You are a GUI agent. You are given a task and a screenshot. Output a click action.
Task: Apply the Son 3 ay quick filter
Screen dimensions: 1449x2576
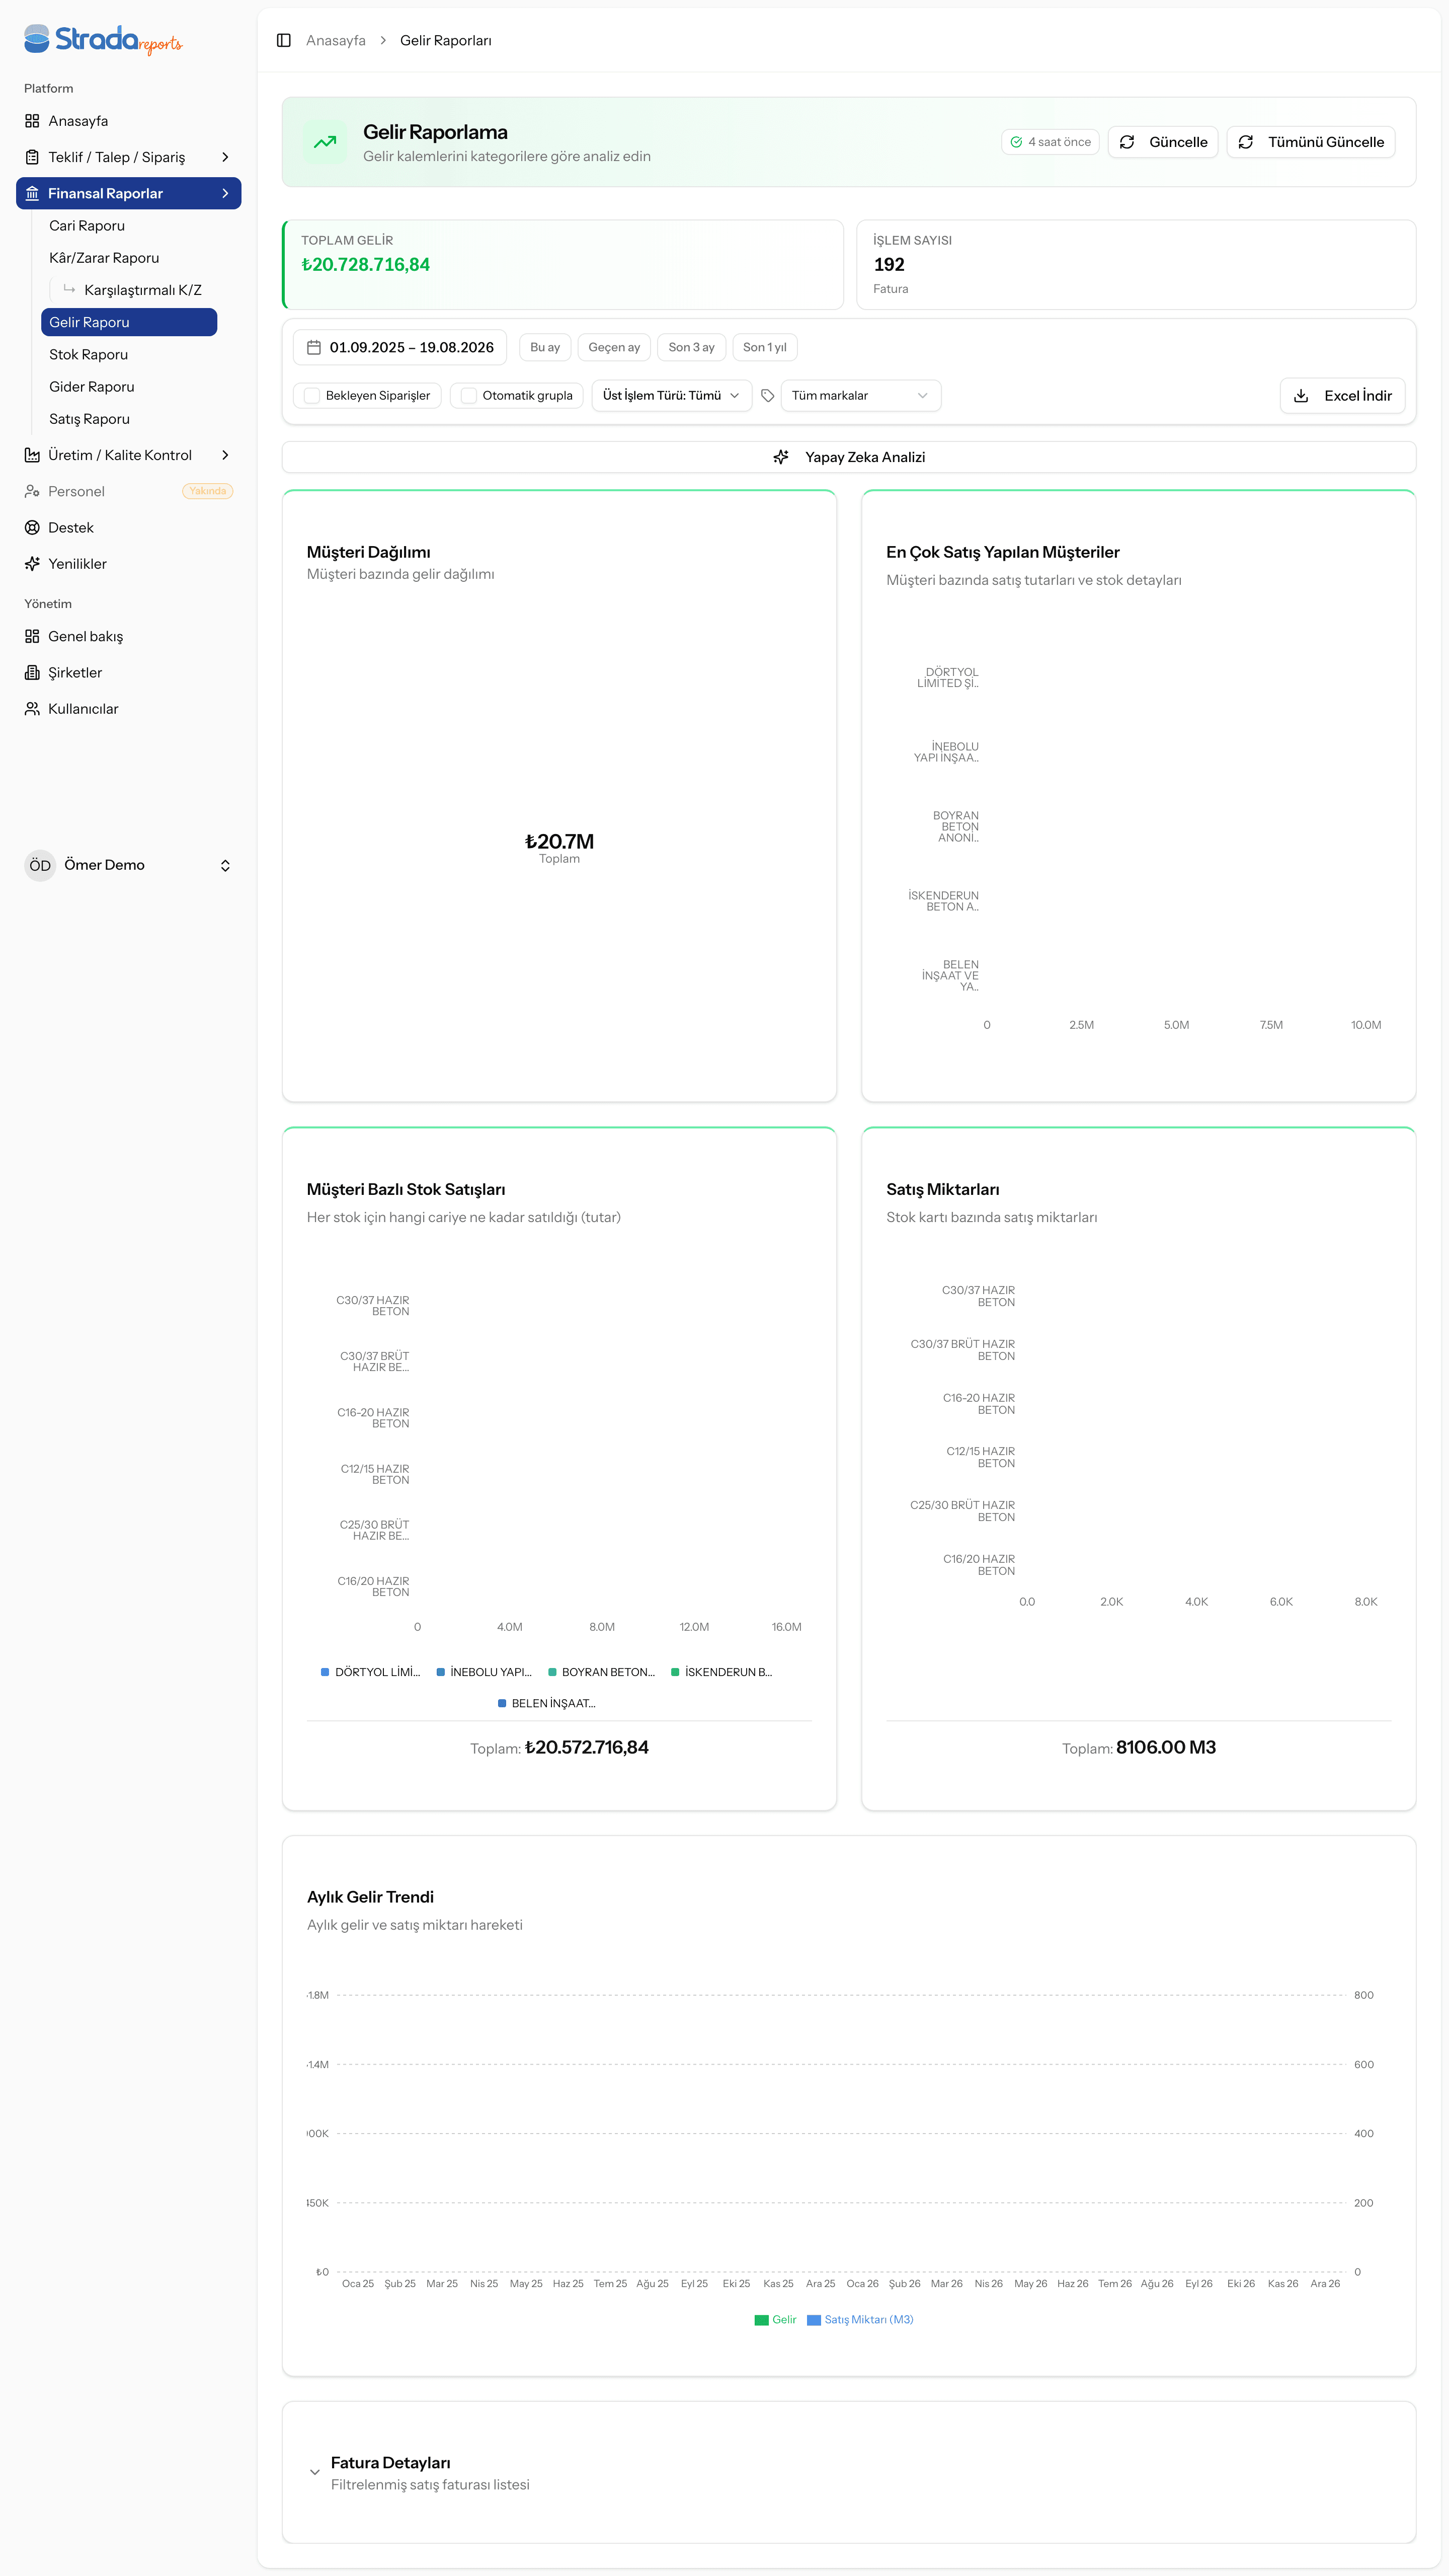tap(691, 348)
